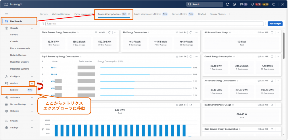This screenshot has height=140, width=288.
Task: Go to Chassis in the sidebar
Action: tap(14, 41)
